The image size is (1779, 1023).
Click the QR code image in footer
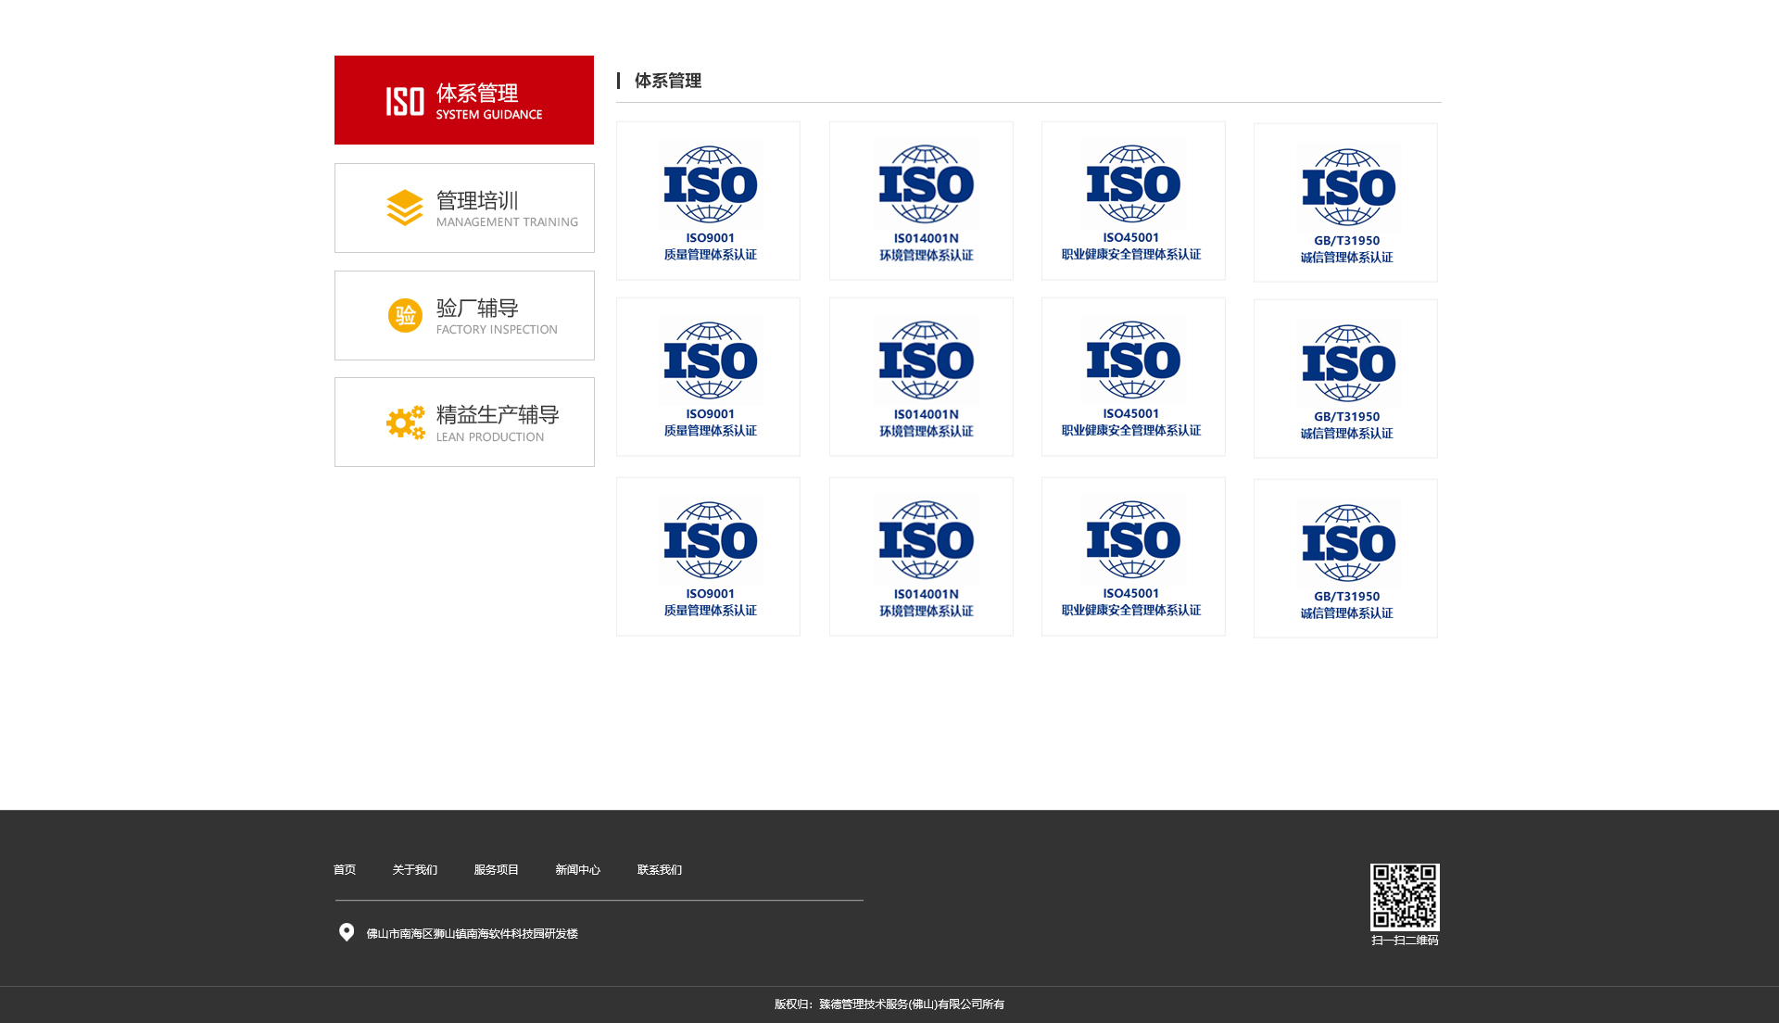click(1405, 897)
